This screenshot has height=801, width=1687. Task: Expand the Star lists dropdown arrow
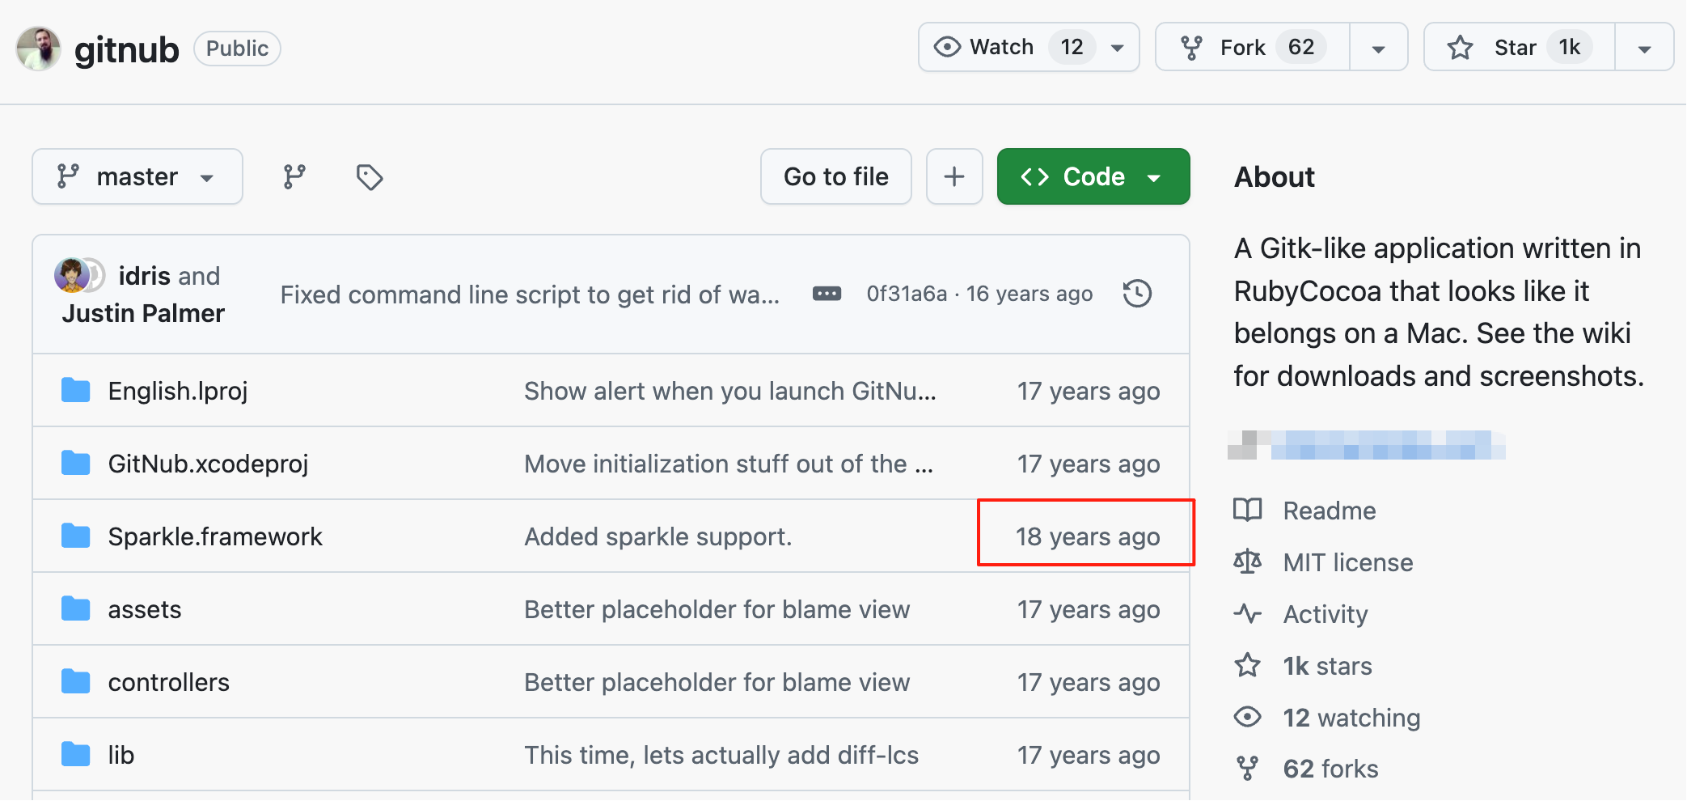1644,49
